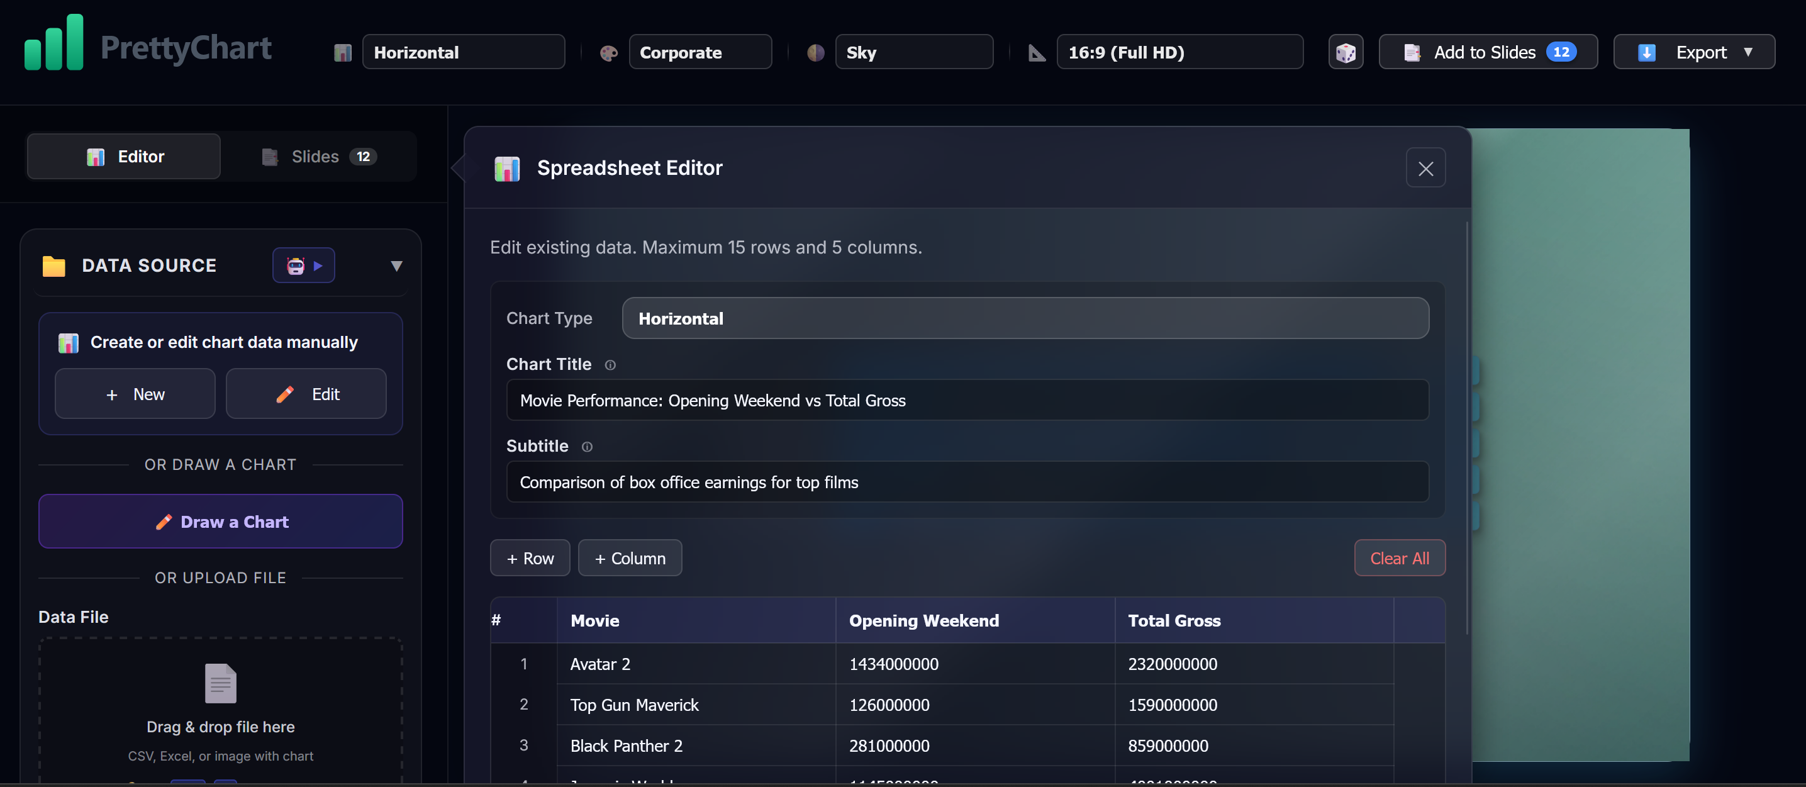1806x787 pixels.
Task: Open the Horizontal chart type dropdown in header
Action: (x=463, y=53)
